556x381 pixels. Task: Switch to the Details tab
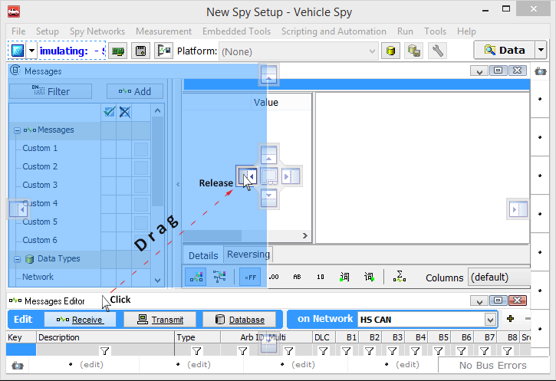point(203,255)
